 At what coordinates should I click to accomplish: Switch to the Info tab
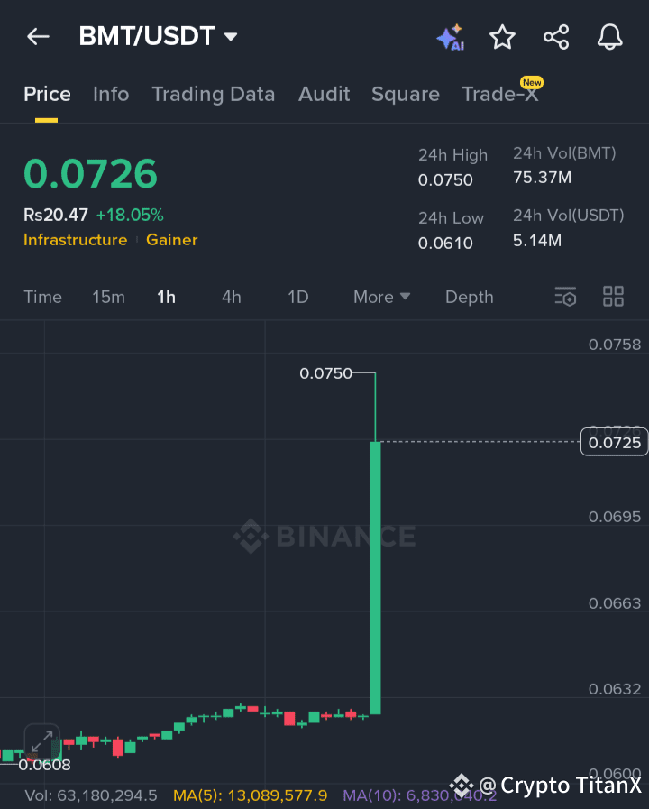pyautogui.click(x=111, y=95)
